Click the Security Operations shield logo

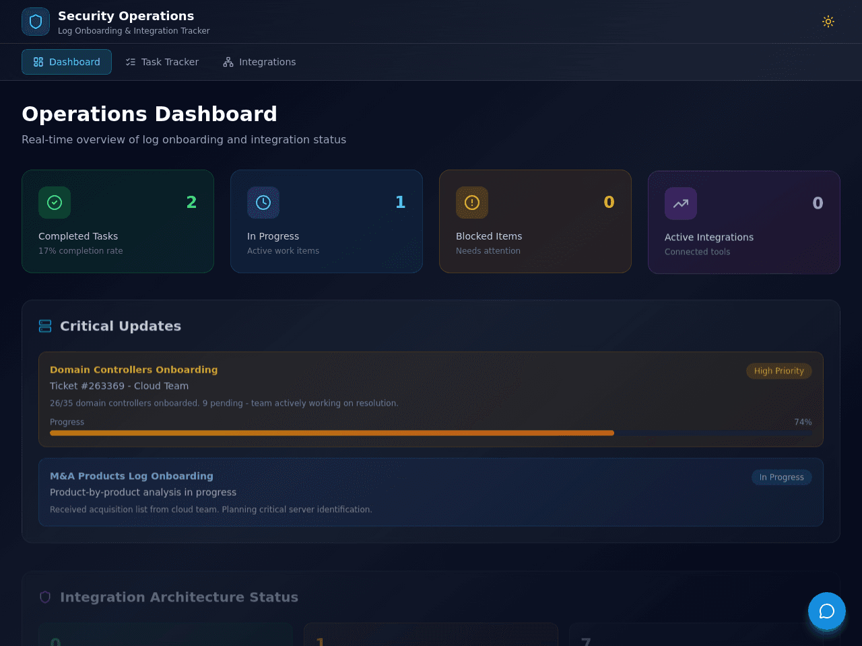tap(36, 22)
